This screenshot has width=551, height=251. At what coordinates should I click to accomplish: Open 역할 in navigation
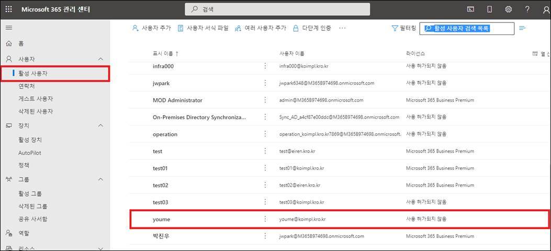[24, 233]
